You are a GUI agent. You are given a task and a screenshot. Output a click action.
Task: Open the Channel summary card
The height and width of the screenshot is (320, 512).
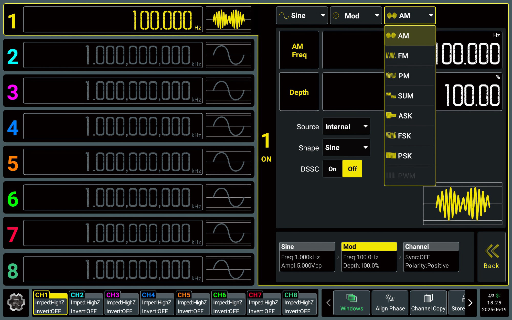431,257
